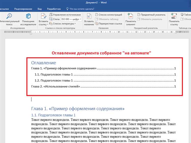This screenshot has width=191, height=143.
Task: Follow TOC entry Глава 2. «Использование стилей»
Action: tap(104, 87)
